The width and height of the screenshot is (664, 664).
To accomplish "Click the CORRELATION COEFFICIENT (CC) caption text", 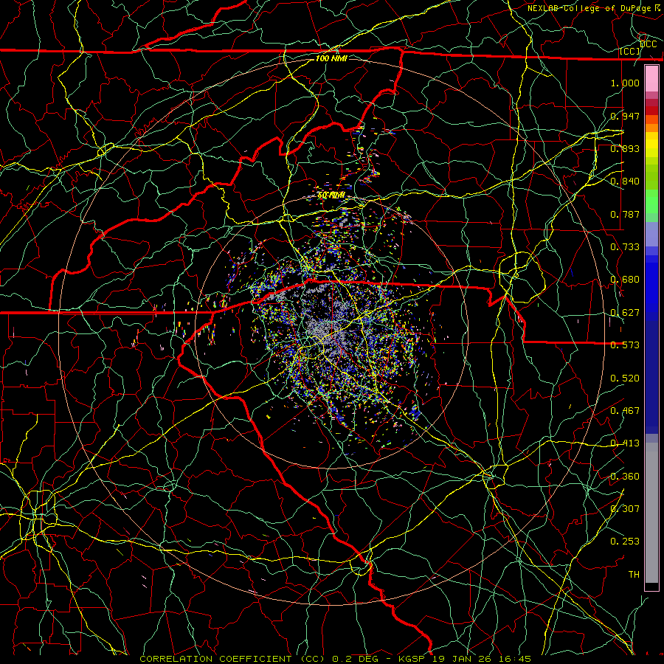I will click(232, 659).
